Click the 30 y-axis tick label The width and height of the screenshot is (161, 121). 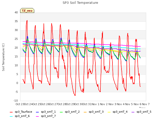pyautogui.click(x=16, y=30)
